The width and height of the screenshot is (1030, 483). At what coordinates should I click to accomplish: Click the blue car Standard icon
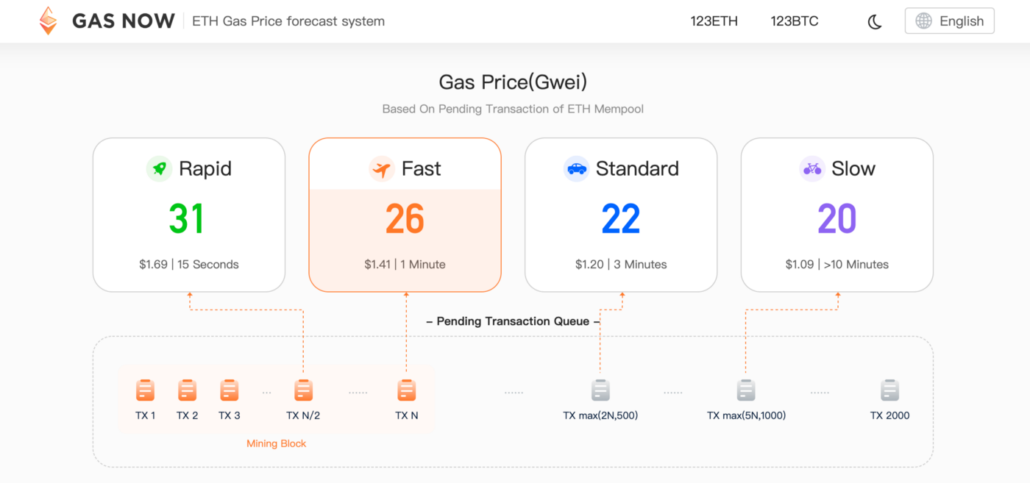[576, 169]
